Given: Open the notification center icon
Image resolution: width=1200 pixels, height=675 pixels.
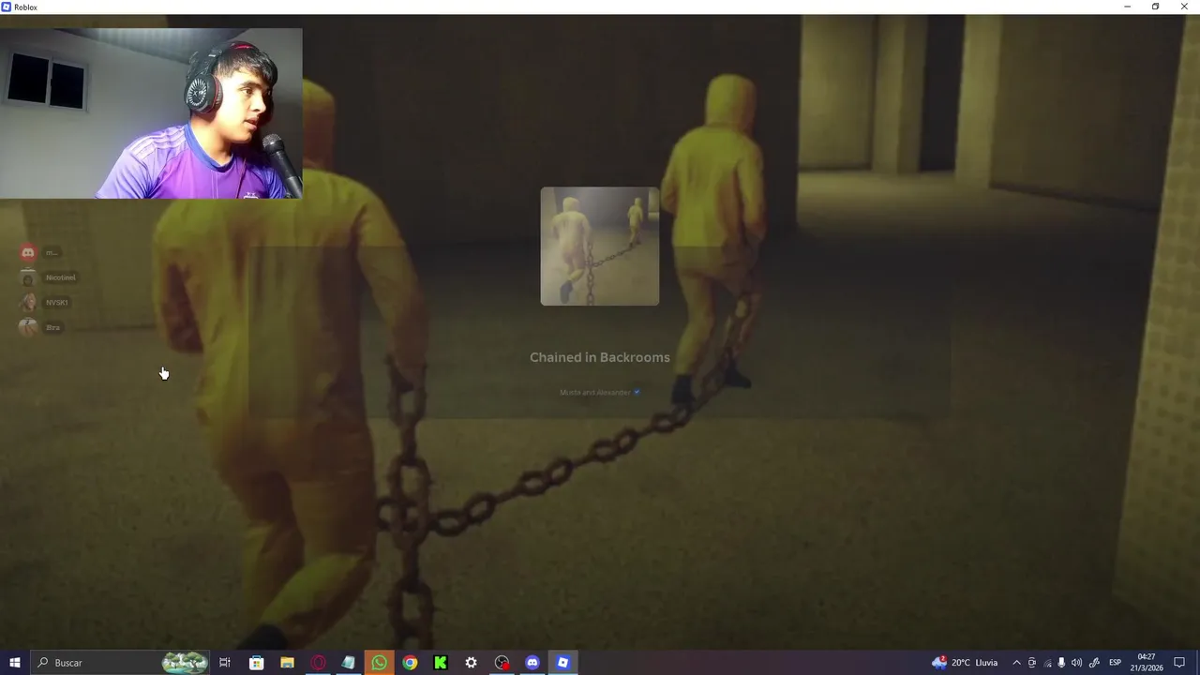Looking at the screenshot, I should [x=1179, y=663].
